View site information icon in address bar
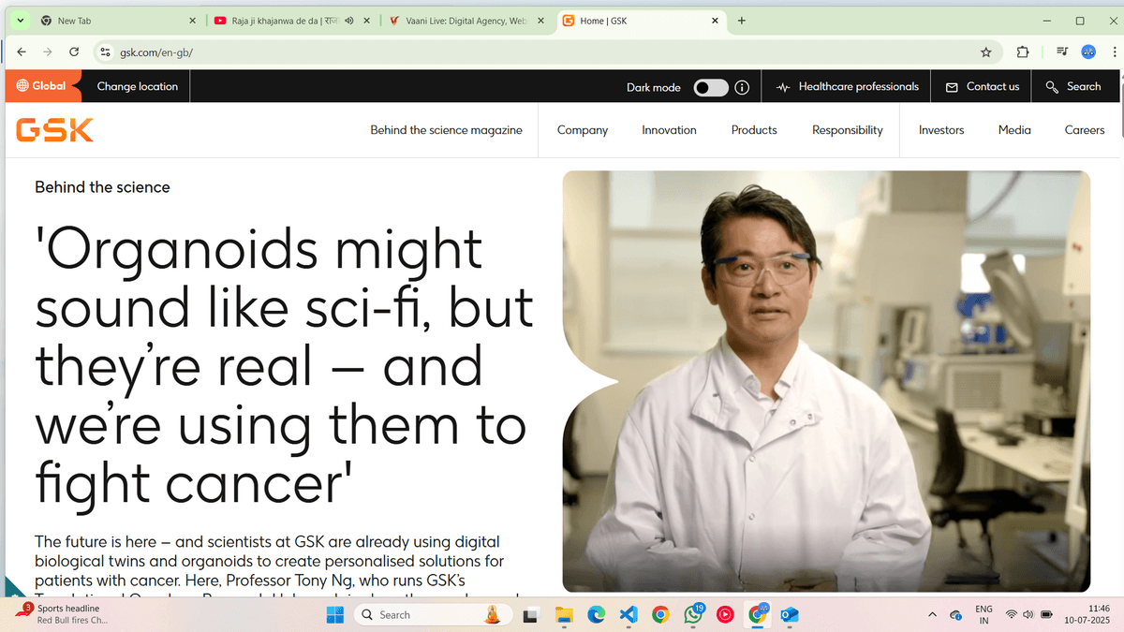Screen dimensions: 1124x632 click(x=106, y=52)
